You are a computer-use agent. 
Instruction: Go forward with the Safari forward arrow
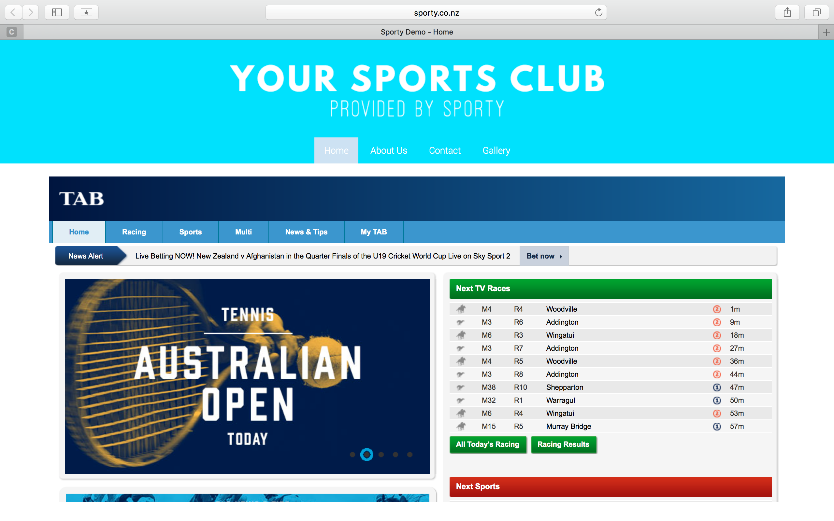[x=31, y=13]
